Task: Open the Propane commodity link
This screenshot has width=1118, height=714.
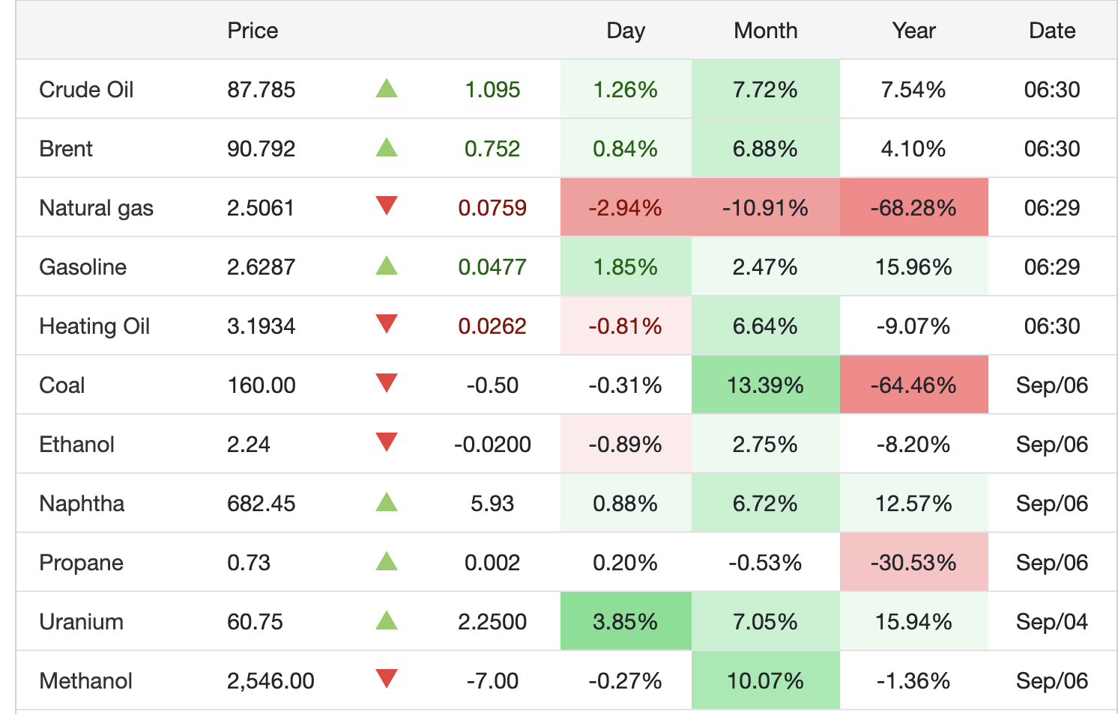Action: click(x=81, y=563)
